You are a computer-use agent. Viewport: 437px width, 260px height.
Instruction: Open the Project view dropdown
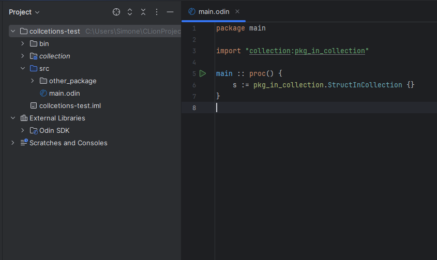point(24,12)
